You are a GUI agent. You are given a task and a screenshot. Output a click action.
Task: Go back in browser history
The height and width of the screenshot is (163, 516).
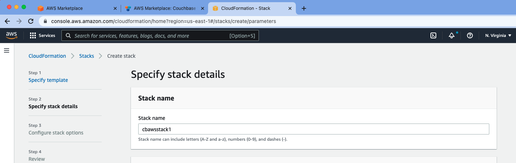(x=7, y=21)
